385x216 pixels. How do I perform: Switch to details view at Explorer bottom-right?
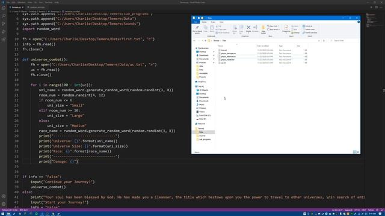354,152
